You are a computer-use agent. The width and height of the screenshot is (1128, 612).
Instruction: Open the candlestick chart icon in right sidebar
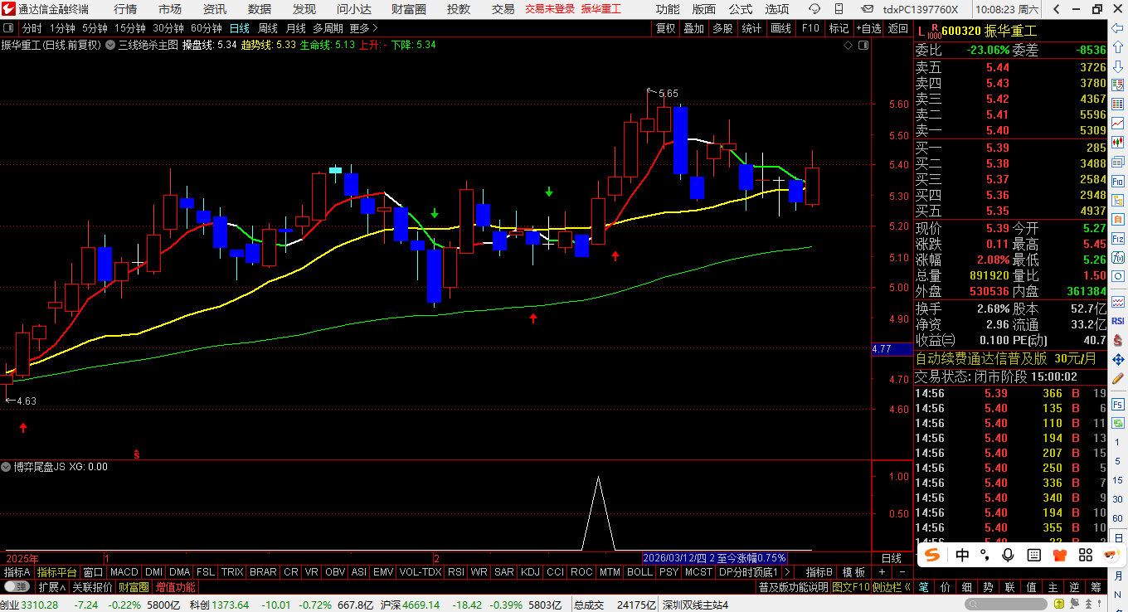pyautogui.click(x=1117, y=143)
